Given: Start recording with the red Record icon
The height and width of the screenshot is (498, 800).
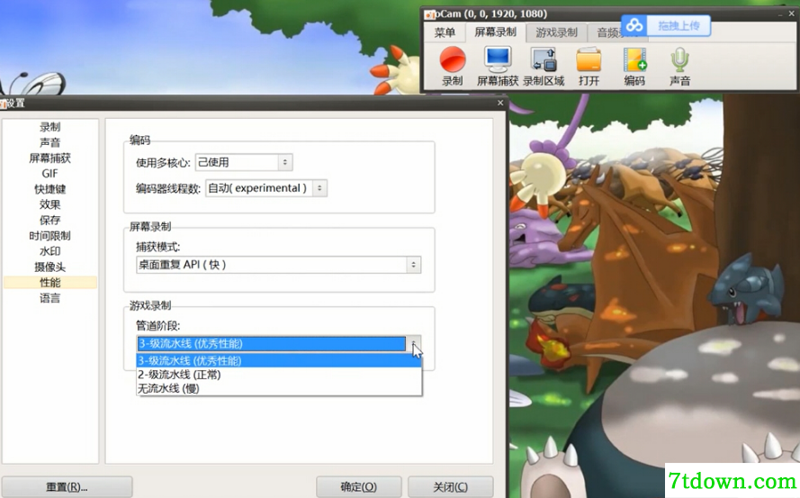Looking at the screenshot, I should pos(452,66).
